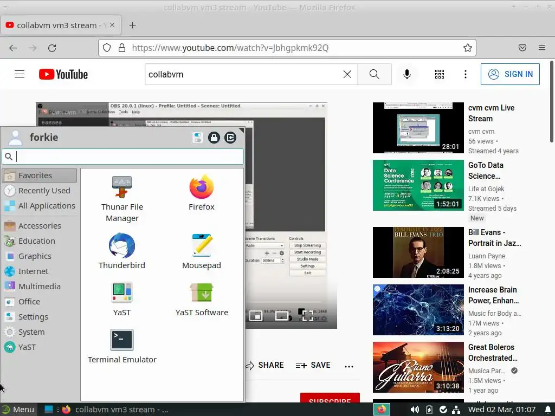Open the network connection tray icon
555x416 pixels.
click(x=456, y=409)
